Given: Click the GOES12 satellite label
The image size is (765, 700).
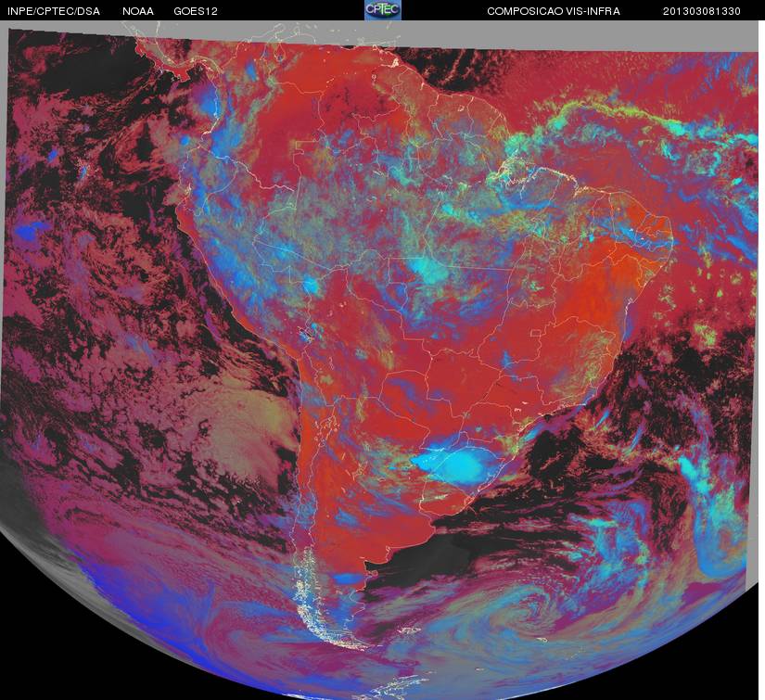Looking at the screenshot, I should (x=196, y=11).
